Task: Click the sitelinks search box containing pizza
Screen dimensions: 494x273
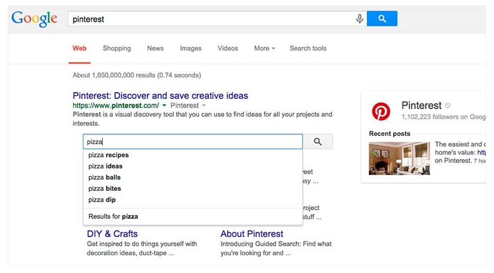Action: (193, 142)
